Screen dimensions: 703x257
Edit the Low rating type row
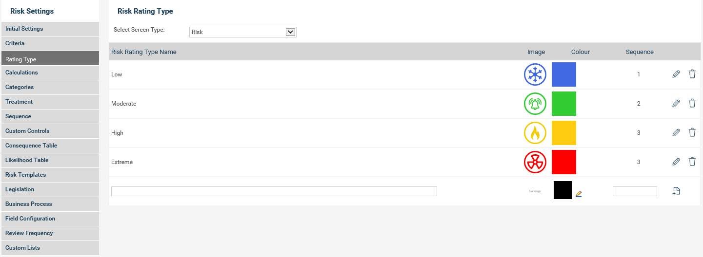pos(676,74)
